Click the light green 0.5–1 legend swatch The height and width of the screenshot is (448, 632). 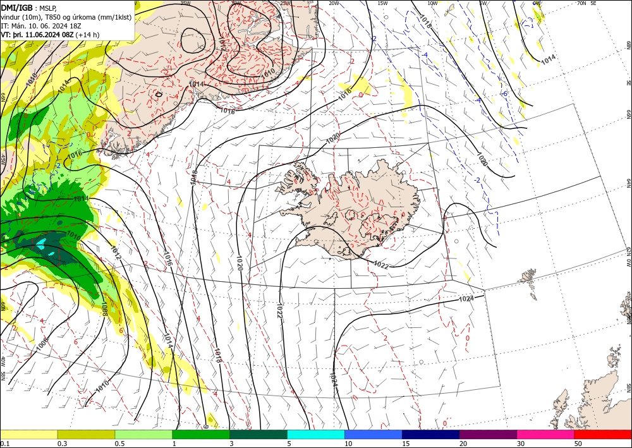143,435
